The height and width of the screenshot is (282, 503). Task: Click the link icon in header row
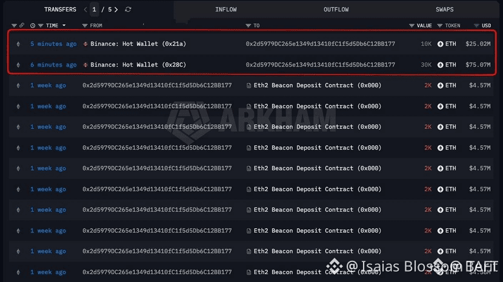click(22, 25)
